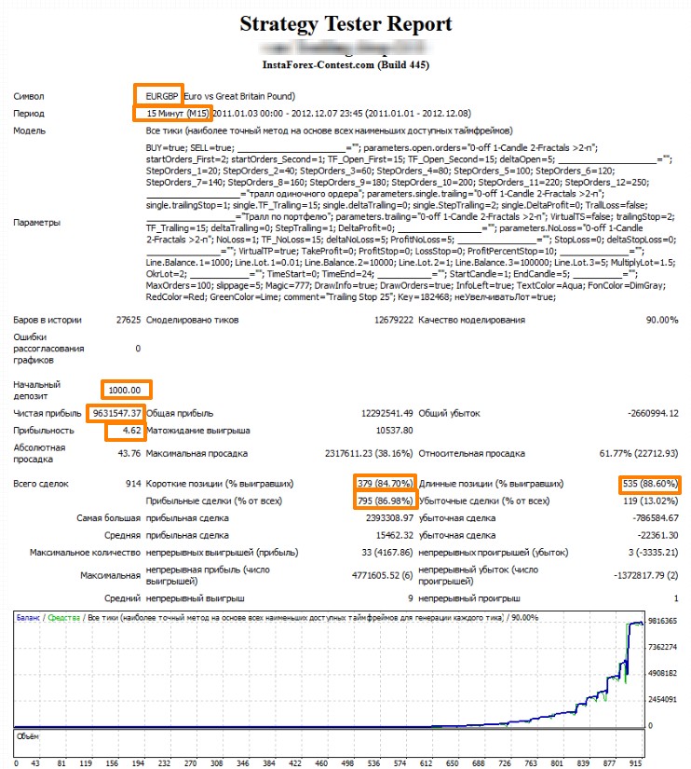Click the 'Матожидание выигрыша' label
Image resolution: width=691 pixels, height=769 pixels.
(198, 430)
